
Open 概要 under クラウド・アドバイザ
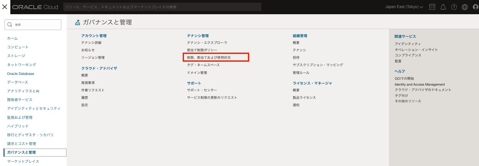85,75
